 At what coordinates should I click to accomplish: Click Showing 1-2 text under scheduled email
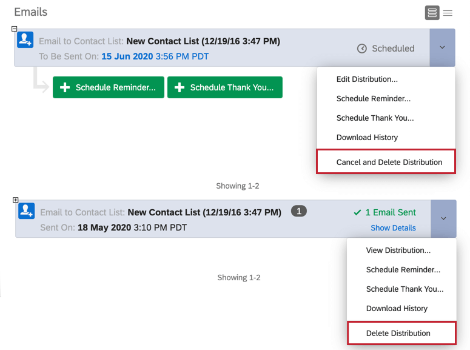point(237,186)
